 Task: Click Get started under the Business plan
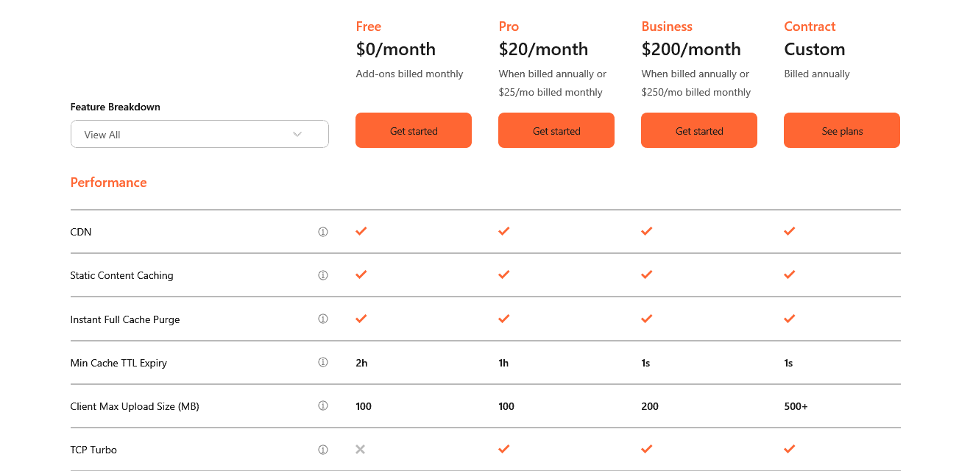click(698, 130)
